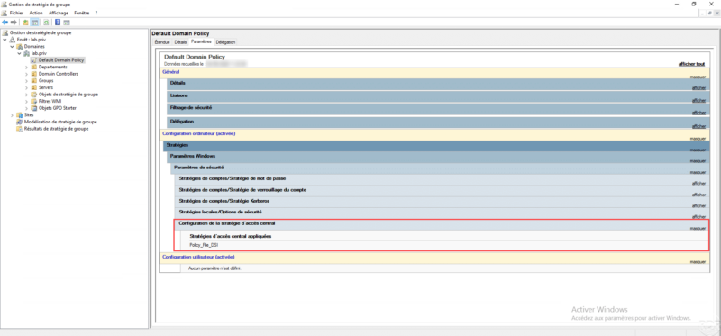The image size is (721, 336).
Task: Expand the Domain Controllers tree node
Action: (27, 74)
